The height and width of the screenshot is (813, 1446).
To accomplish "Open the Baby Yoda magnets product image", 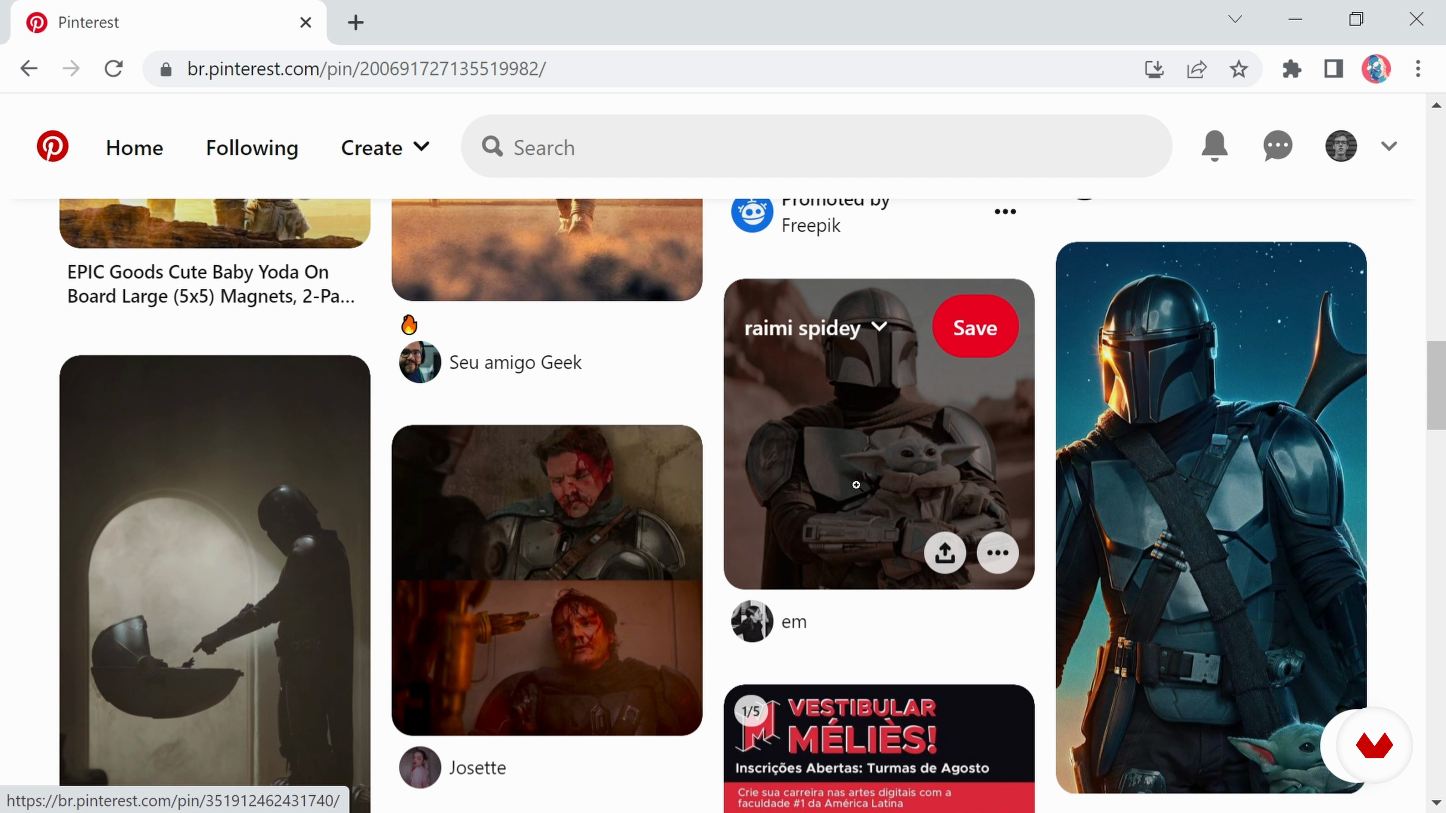I will 214,223.
